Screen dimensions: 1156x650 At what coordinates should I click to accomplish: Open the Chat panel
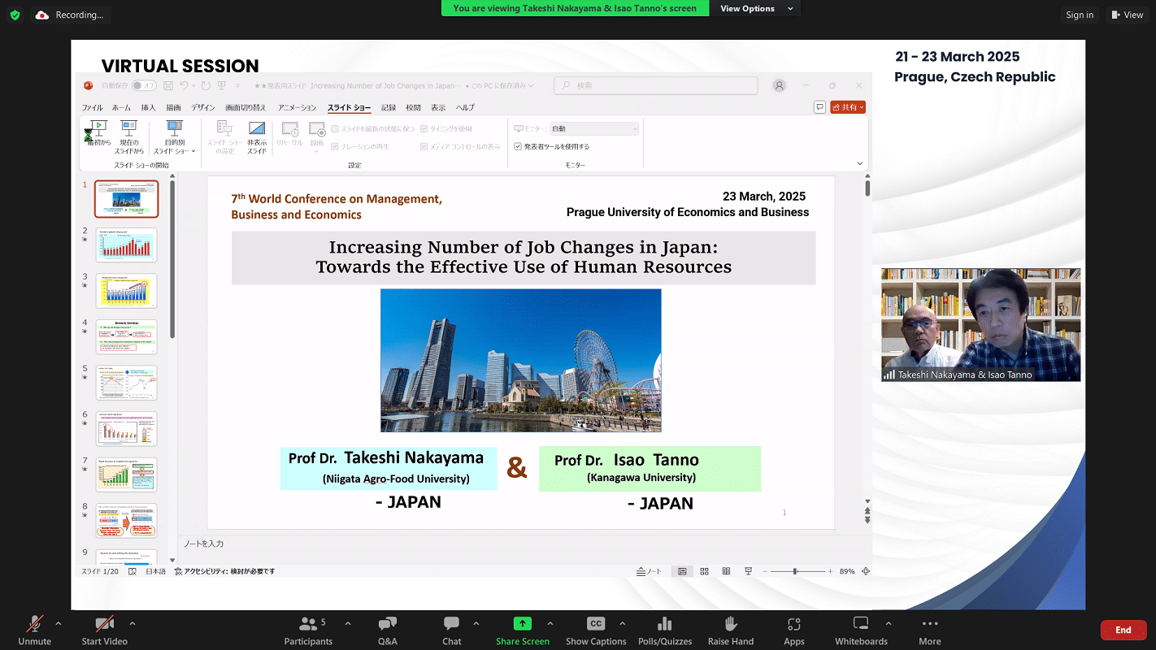[x=452, y=629]
